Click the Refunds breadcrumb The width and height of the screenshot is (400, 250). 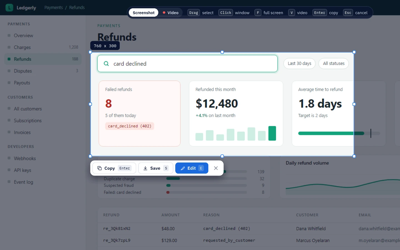(x=77, y=7)
